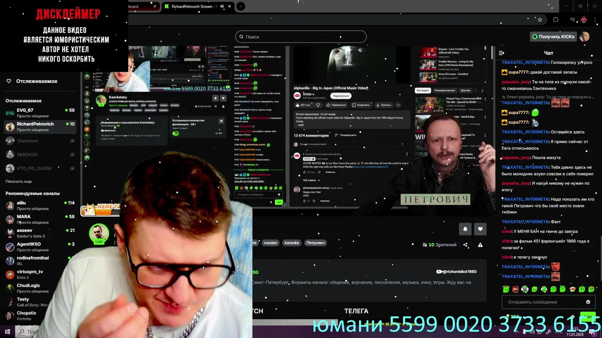Click the green Чат send button

587,317
